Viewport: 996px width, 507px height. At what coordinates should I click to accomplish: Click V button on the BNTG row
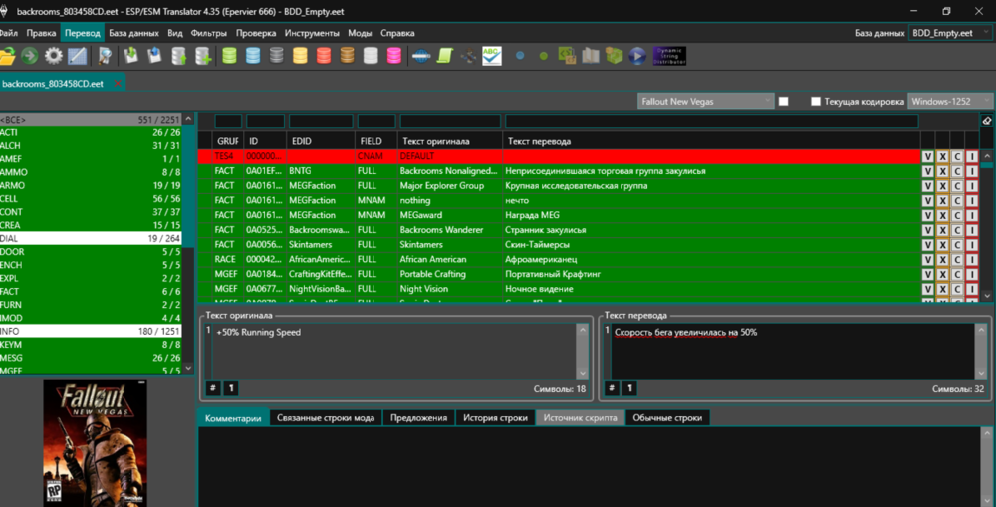927,171
